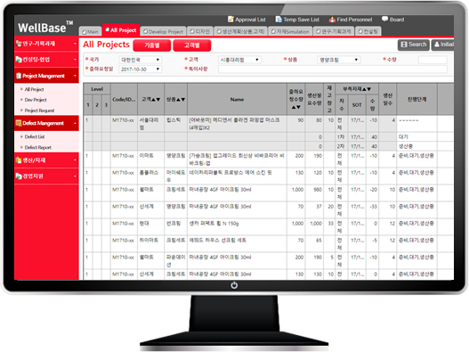Select the 하이마트 customer cell
This screenshot has height=352, width=469.
click(x=150, y=244)
